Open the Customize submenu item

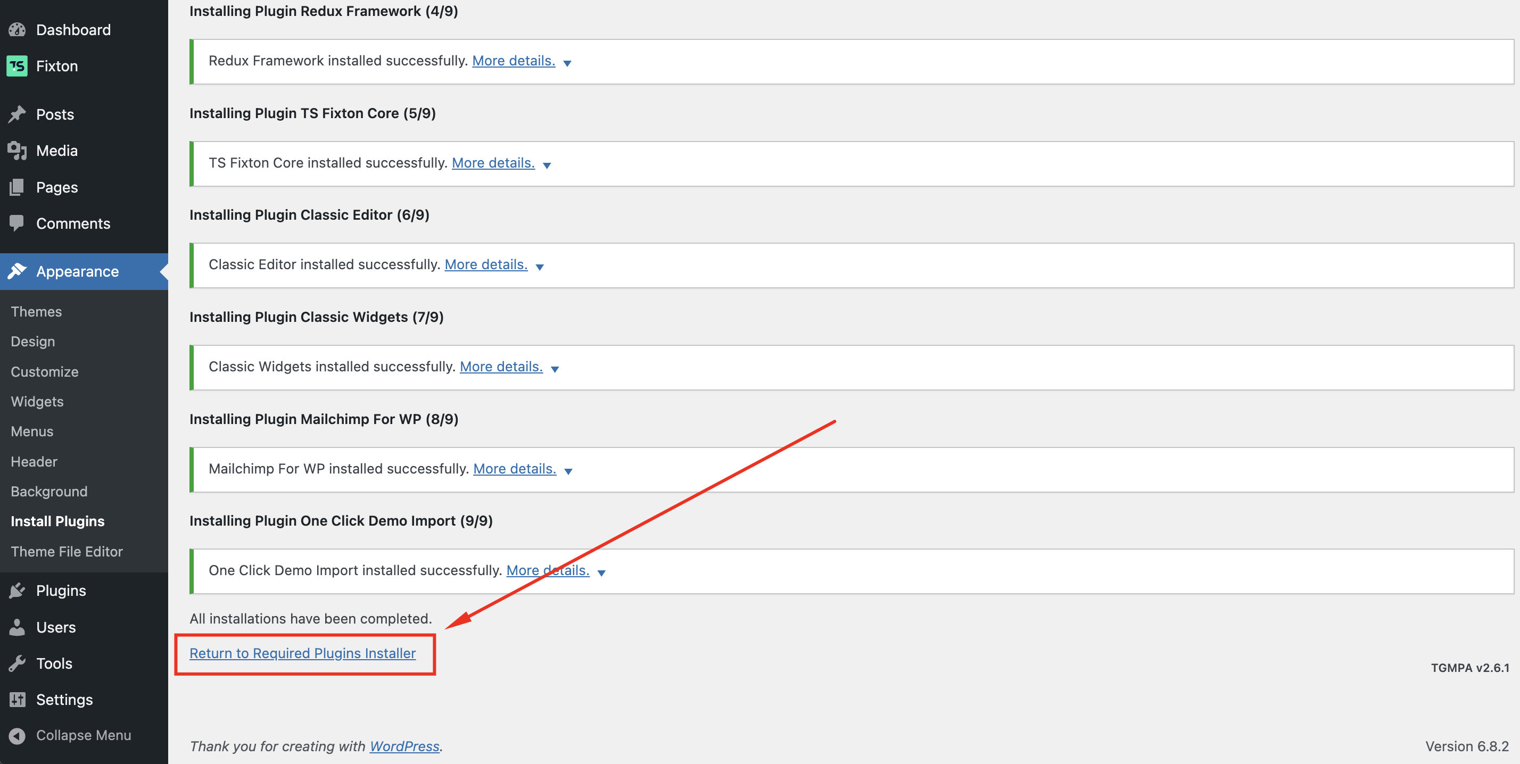[44, 372]
